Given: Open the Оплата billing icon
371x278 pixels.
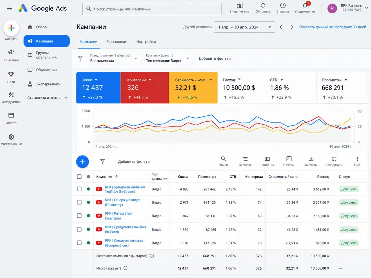Looking at the screenshot, I should coord(11,115).
